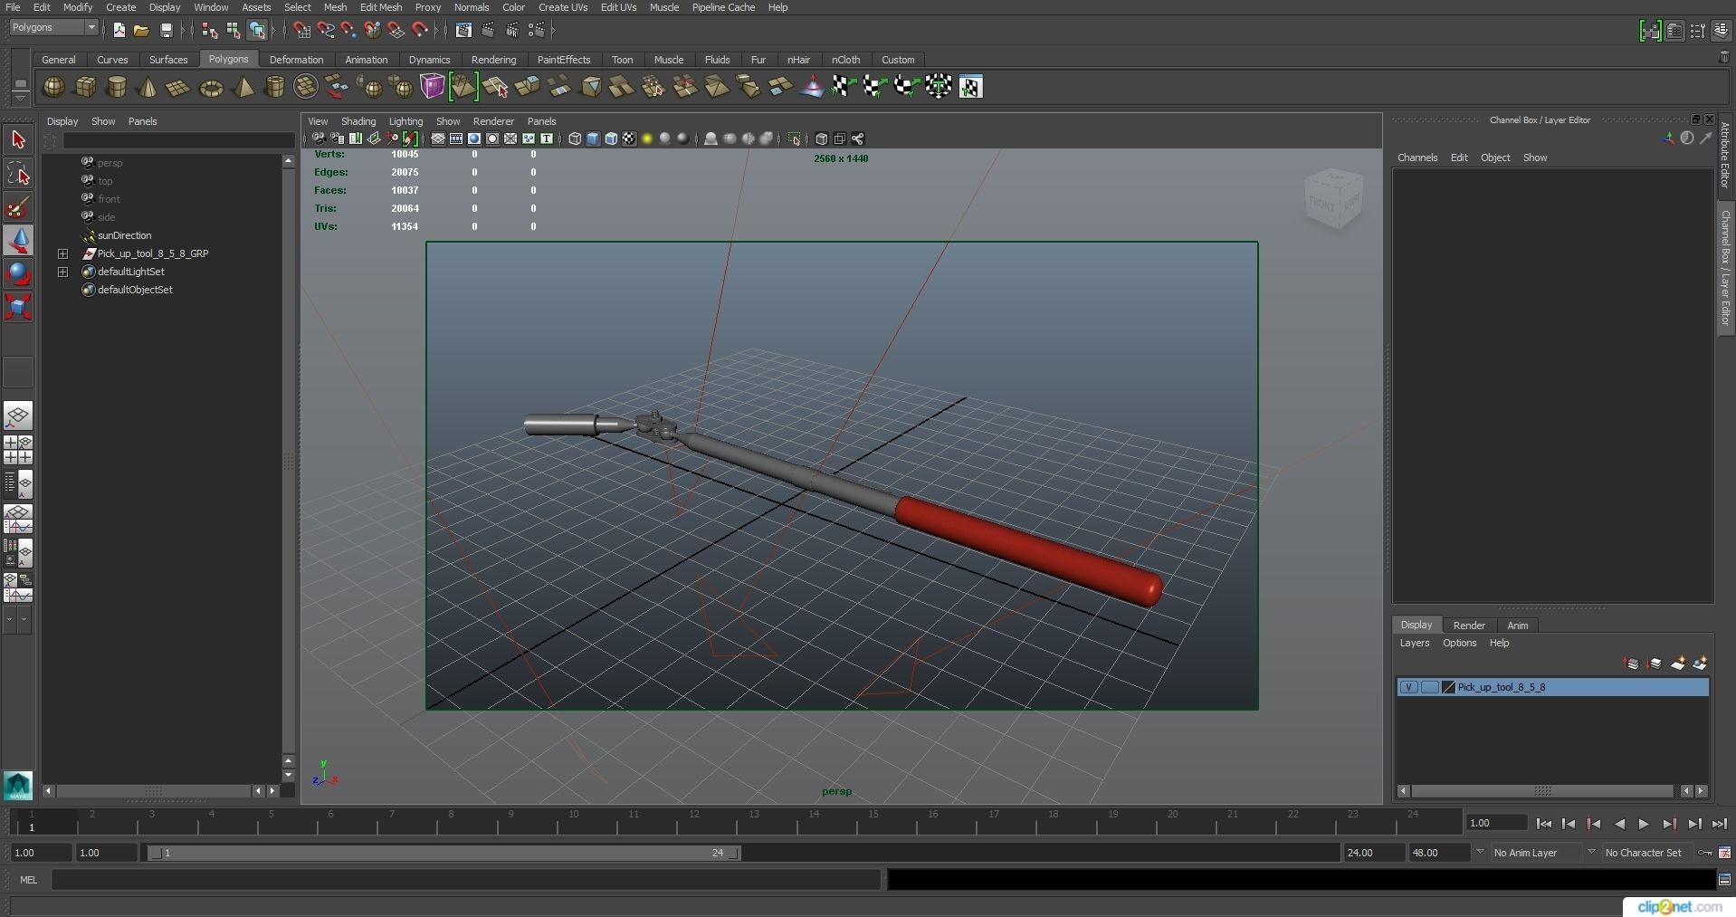Open the View menu in viewport panel
The image size is (1736, 917).
[x=318, y=121]
